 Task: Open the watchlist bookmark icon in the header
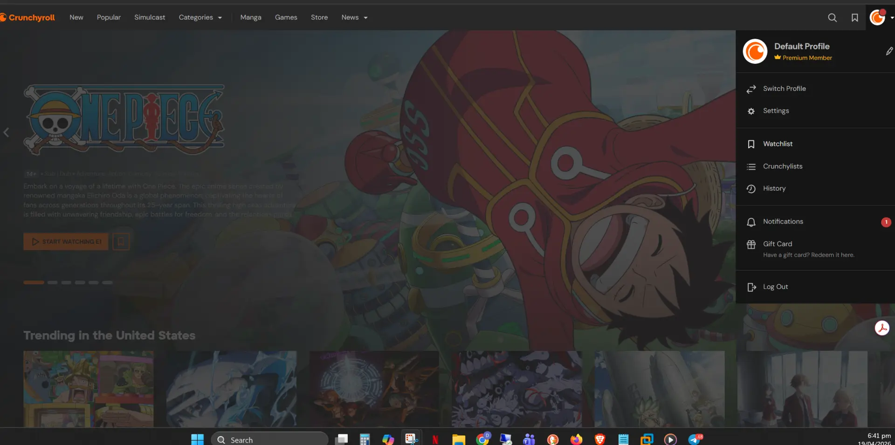tap(854, 18)
